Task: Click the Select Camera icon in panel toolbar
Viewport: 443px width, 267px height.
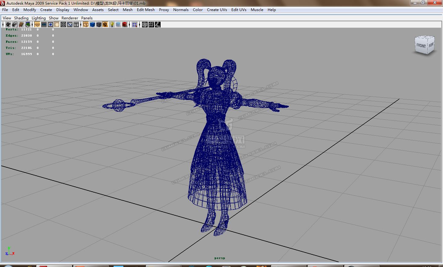Action: pos(8,25)
